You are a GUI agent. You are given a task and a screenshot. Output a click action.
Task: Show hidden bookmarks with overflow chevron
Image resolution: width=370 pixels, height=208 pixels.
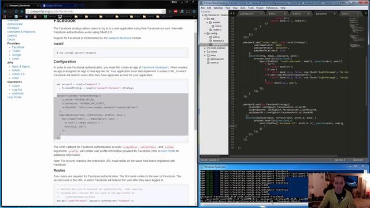coord(194,17)
